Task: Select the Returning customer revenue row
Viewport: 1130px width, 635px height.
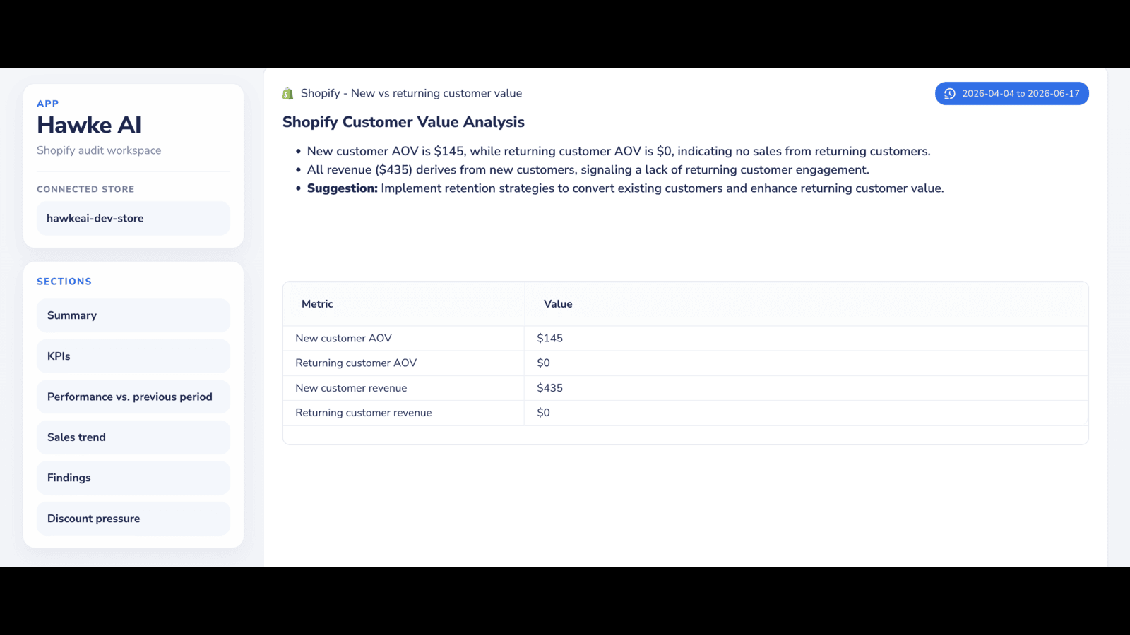Action: [x=685, y=413]
